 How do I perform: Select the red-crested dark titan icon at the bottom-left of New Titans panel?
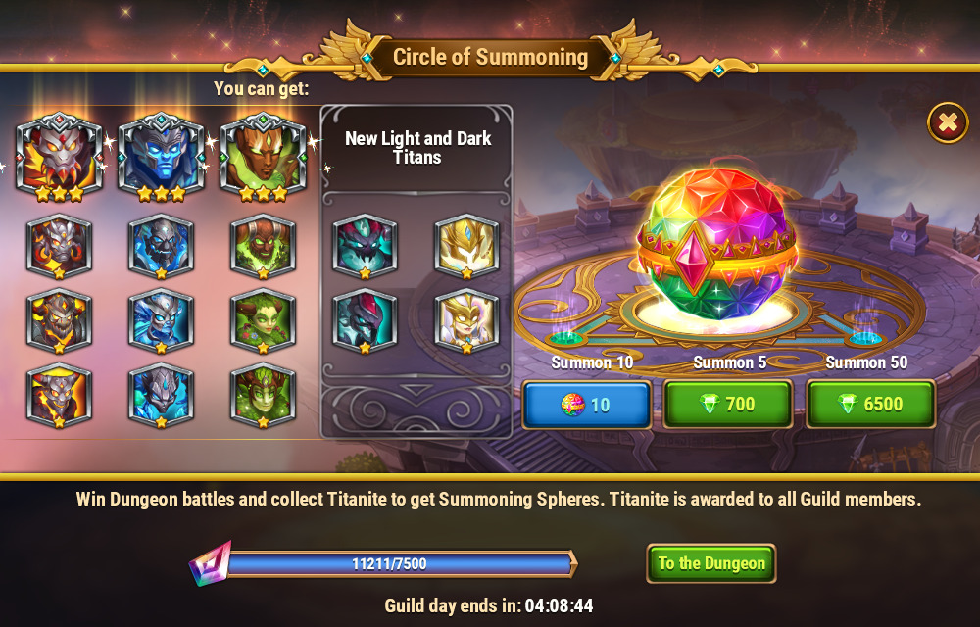[x=365, y=321]
